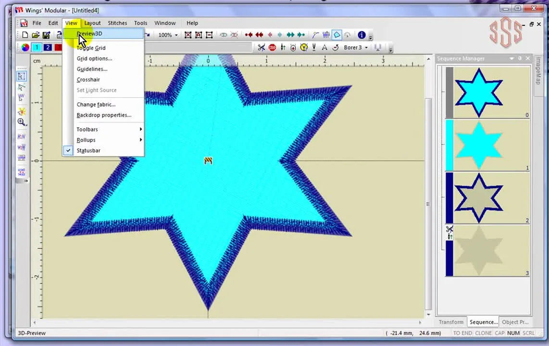Expand the second toolbar overflow options arrow
The image size is (549, 346).
391,49
